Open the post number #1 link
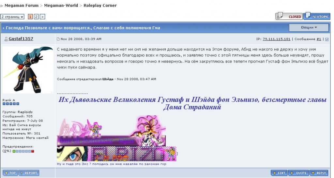 pyautogui.click(x=319, y=39)
